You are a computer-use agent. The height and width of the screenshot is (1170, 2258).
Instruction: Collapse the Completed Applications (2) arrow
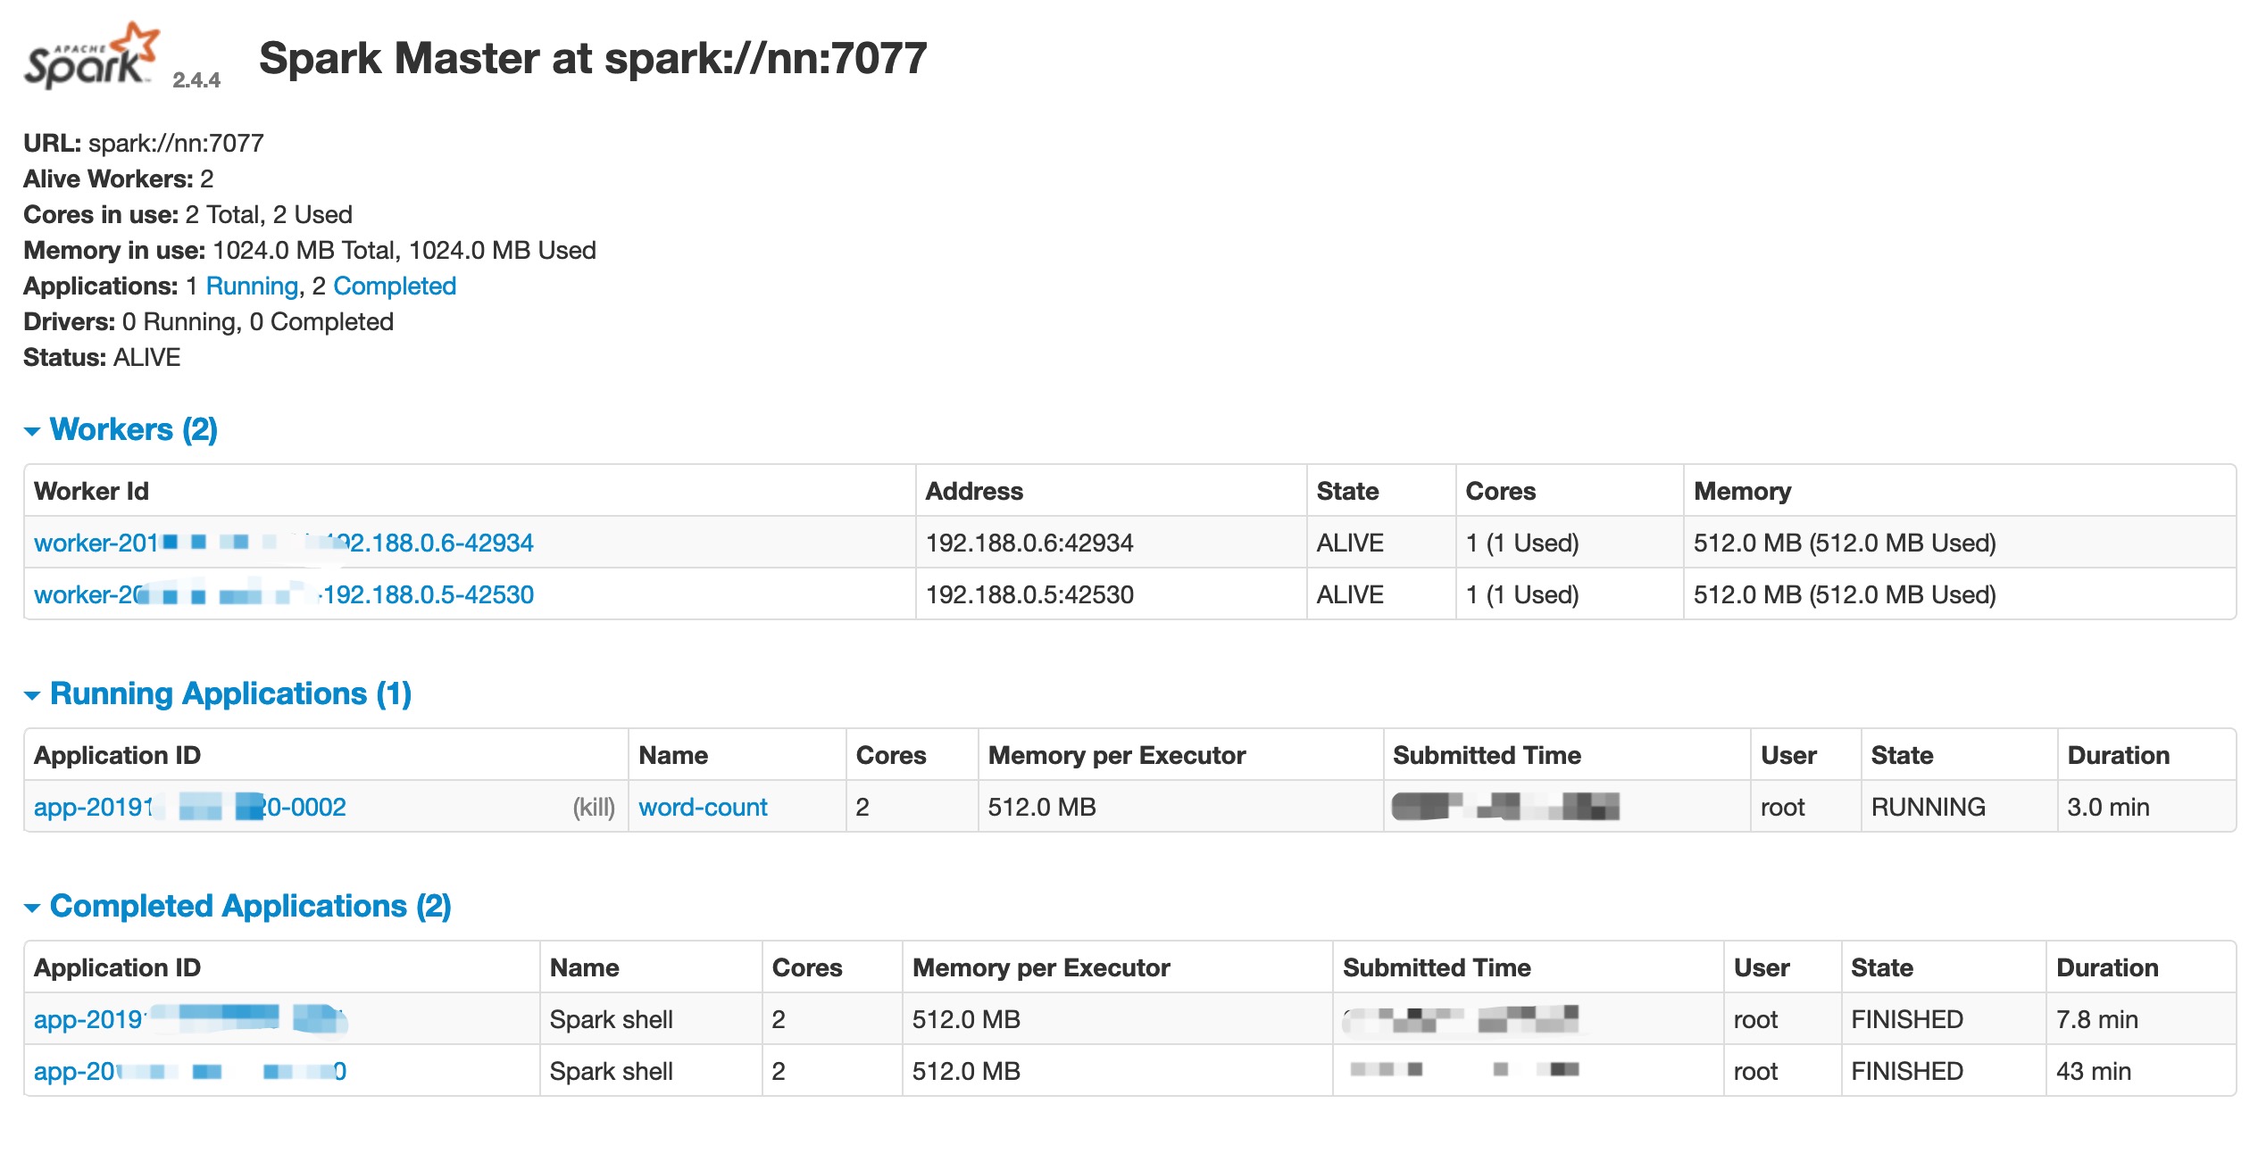click(x=32, y=908)
